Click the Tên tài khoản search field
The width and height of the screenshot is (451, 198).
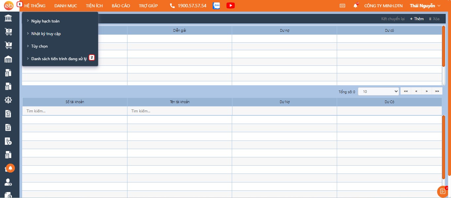(x=180, y=111)
